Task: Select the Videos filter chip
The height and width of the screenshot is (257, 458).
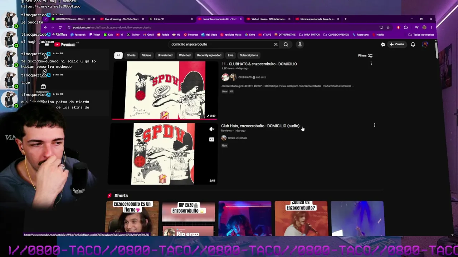Action: pyautogui.click(x=147, y=55)
